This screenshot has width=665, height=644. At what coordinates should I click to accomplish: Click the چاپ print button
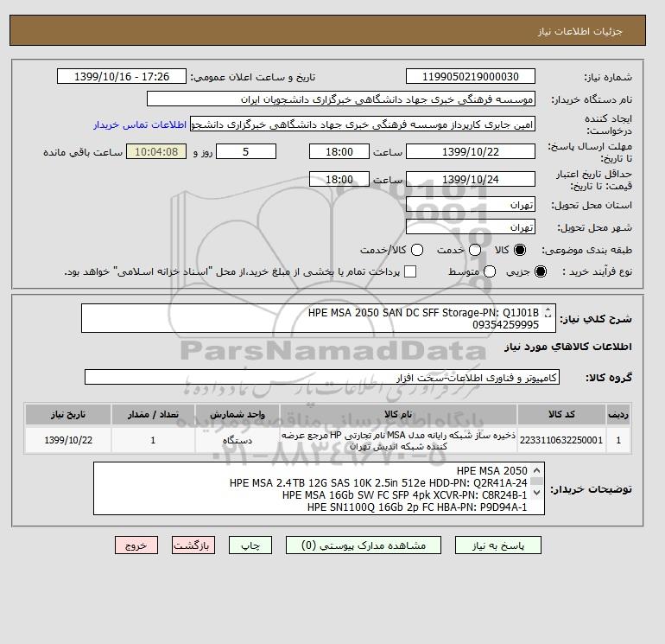tap(250, 545)
